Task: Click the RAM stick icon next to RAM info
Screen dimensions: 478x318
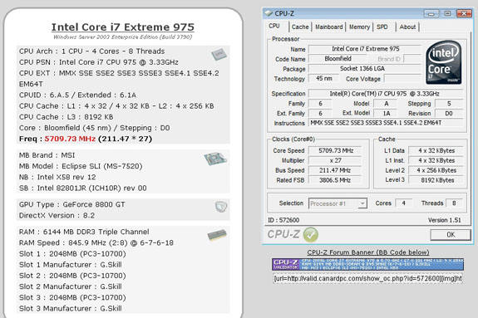Action: [x=217, y=235]
